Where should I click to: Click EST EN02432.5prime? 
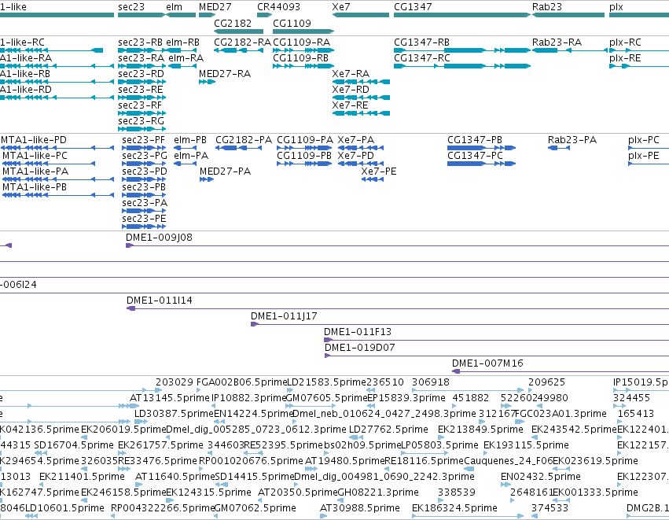[541, 477]
